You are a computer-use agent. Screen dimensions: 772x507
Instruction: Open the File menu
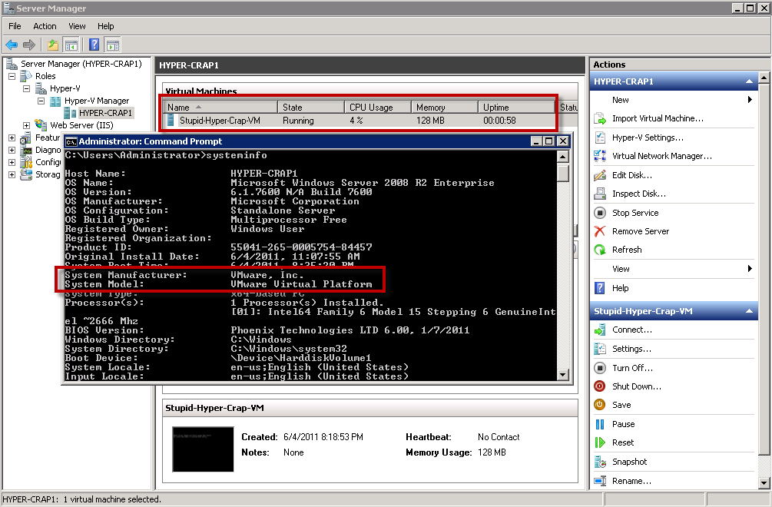tap(15, 26)
